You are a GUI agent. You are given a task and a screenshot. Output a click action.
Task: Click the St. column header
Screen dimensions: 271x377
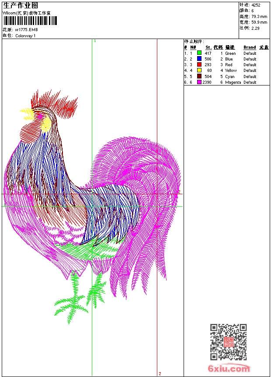(208, 47)
